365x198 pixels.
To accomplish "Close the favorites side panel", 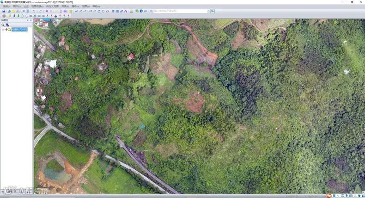I will (31, 20).
